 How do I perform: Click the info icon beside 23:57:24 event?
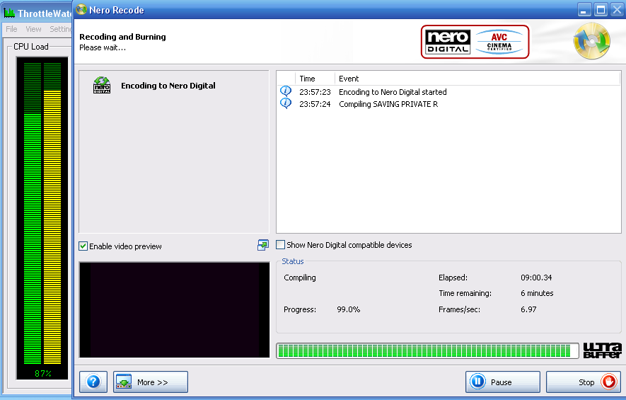pyautogui.click(x=286, y=103)
